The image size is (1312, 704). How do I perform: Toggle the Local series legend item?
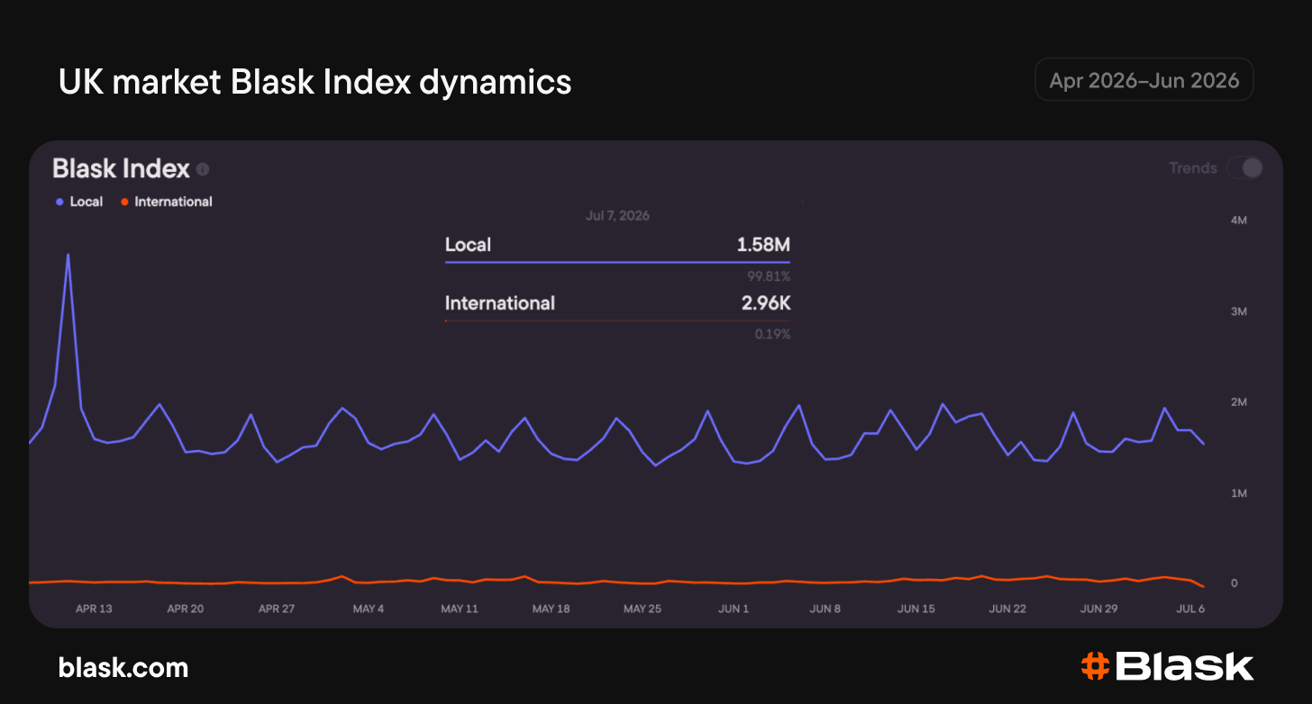pos(79,202)
